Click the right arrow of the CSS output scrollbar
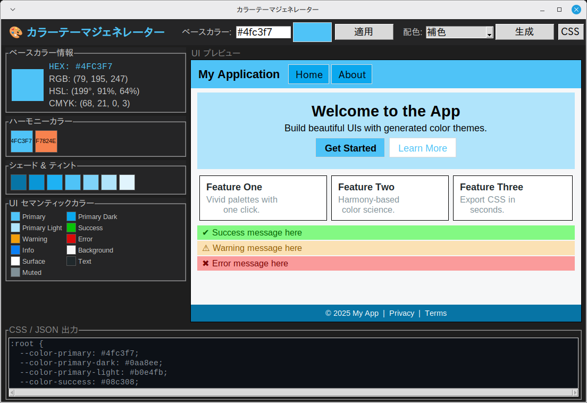The height and width of the screenshot is (403, 587). pyautogui.click(x=575, y=392)
